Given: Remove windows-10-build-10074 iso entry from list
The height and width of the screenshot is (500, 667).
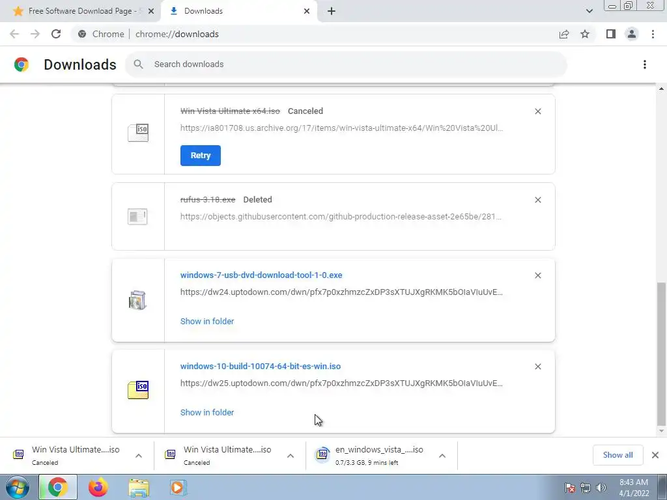Looking at the screenshot, I should 537,367.
